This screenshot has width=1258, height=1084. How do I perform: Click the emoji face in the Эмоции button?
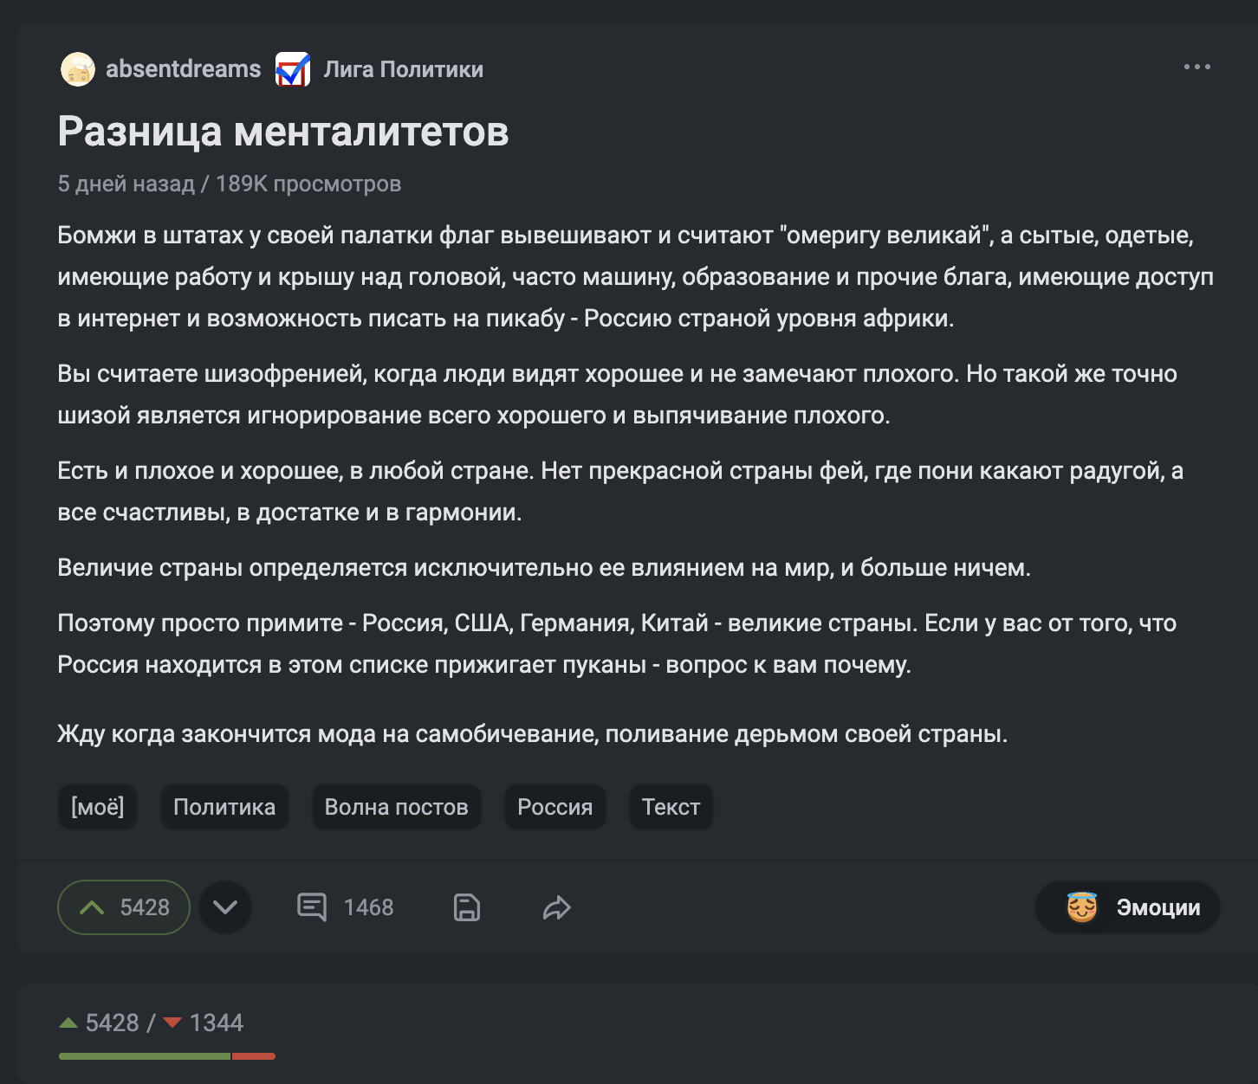click(1082, 907)
